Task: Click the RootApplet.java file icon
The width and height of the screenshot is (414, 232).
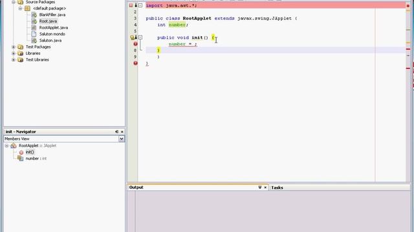Action: click(34, 27)
